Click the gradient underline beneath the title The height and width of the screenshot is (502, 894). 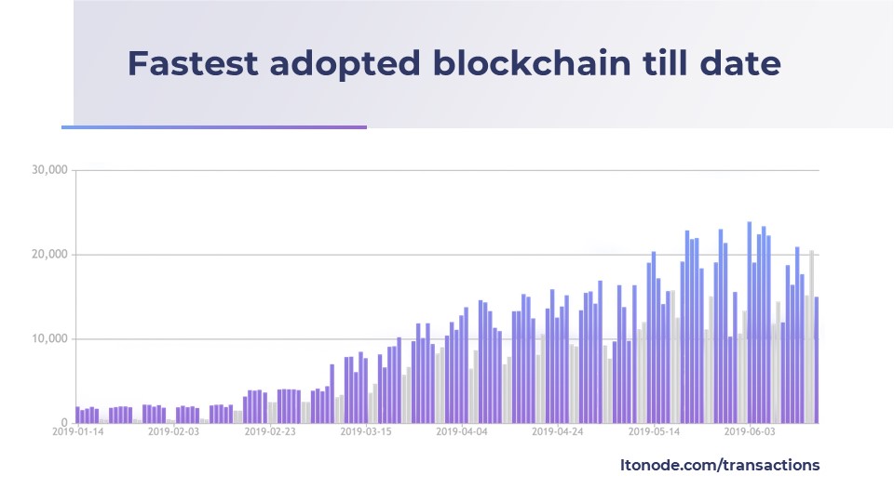214,127
